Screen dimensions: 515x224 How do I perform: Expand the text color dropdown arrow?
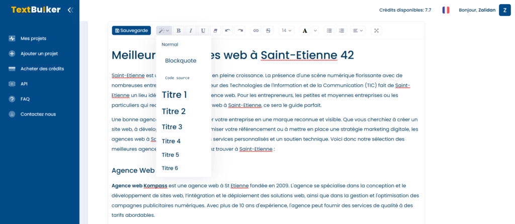click(x=315, y=31)
